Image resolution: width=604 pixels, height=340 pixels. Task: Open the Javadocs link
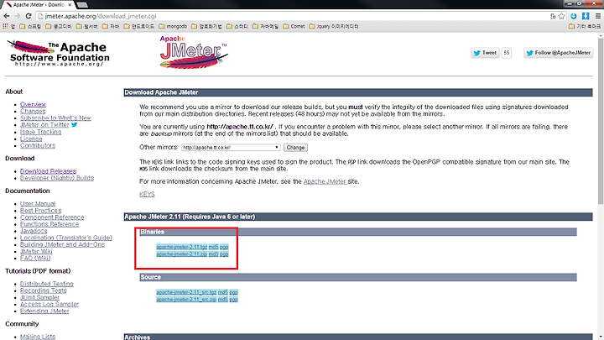coord(34,231)
